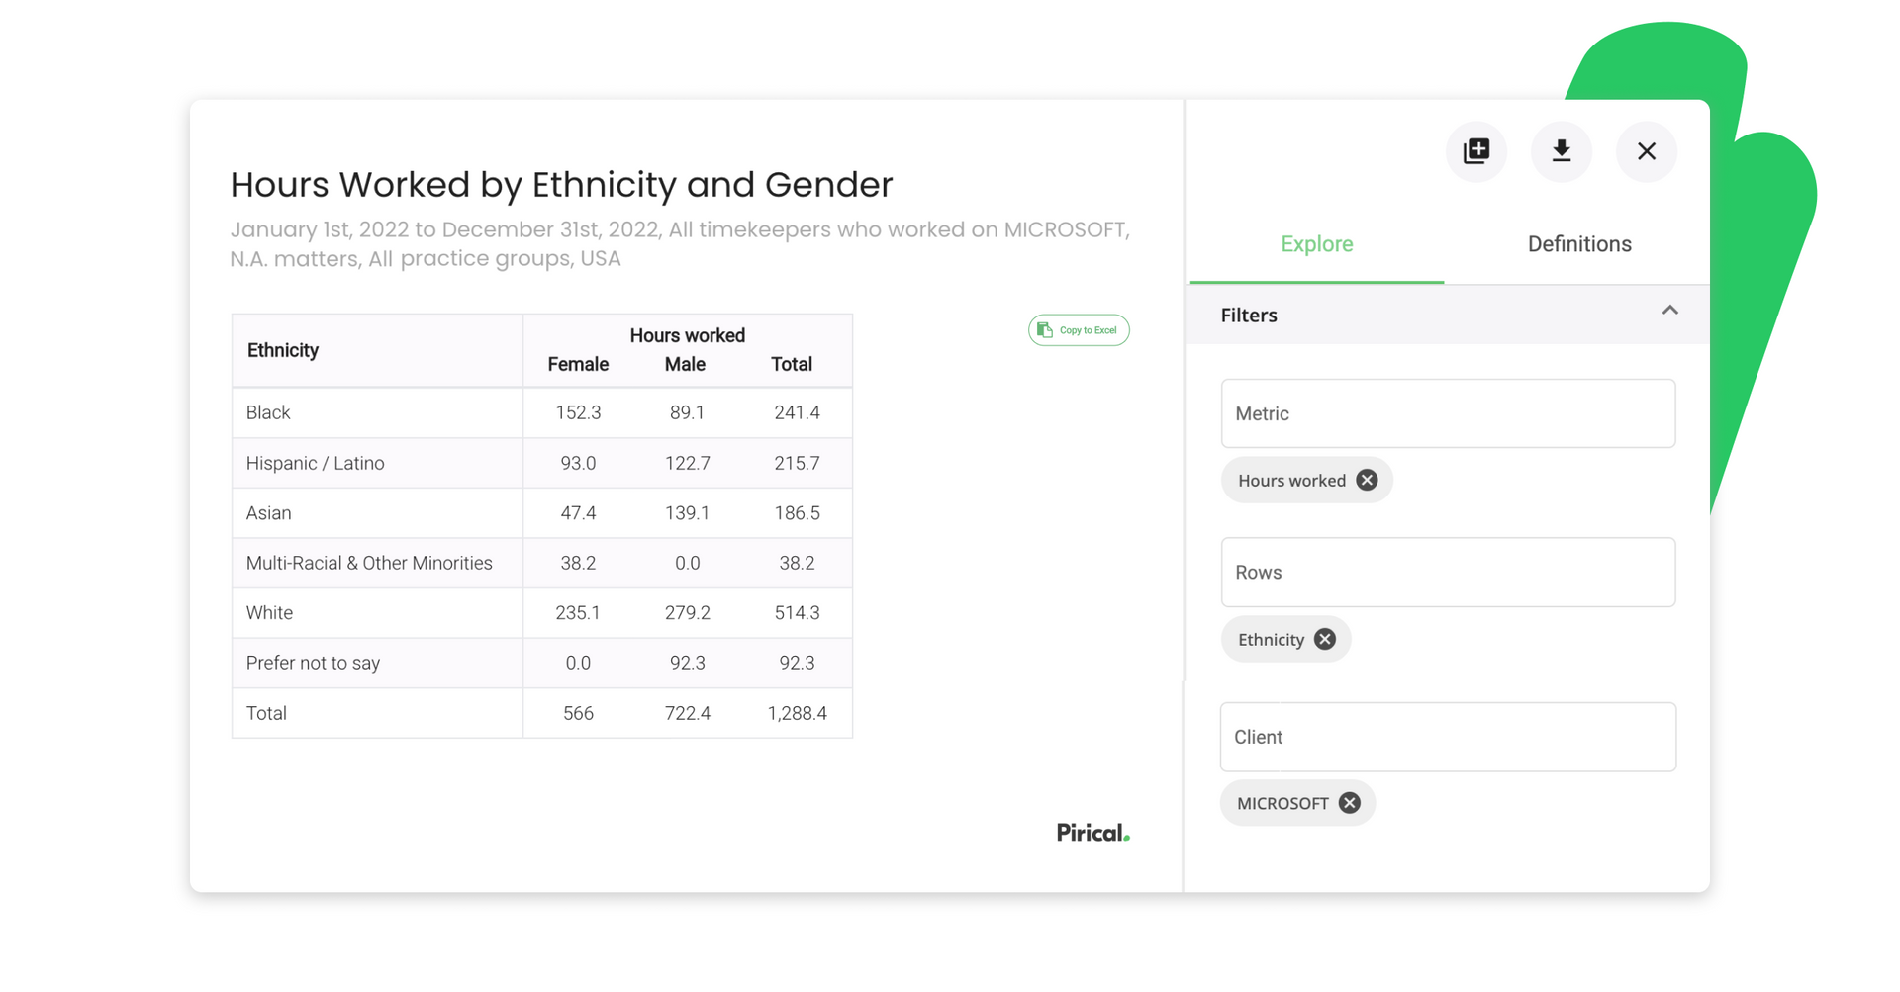Click the clipboard icon on Copy to Excel
Screen dimensions: 1900x992
click(x=1047, y=329)
